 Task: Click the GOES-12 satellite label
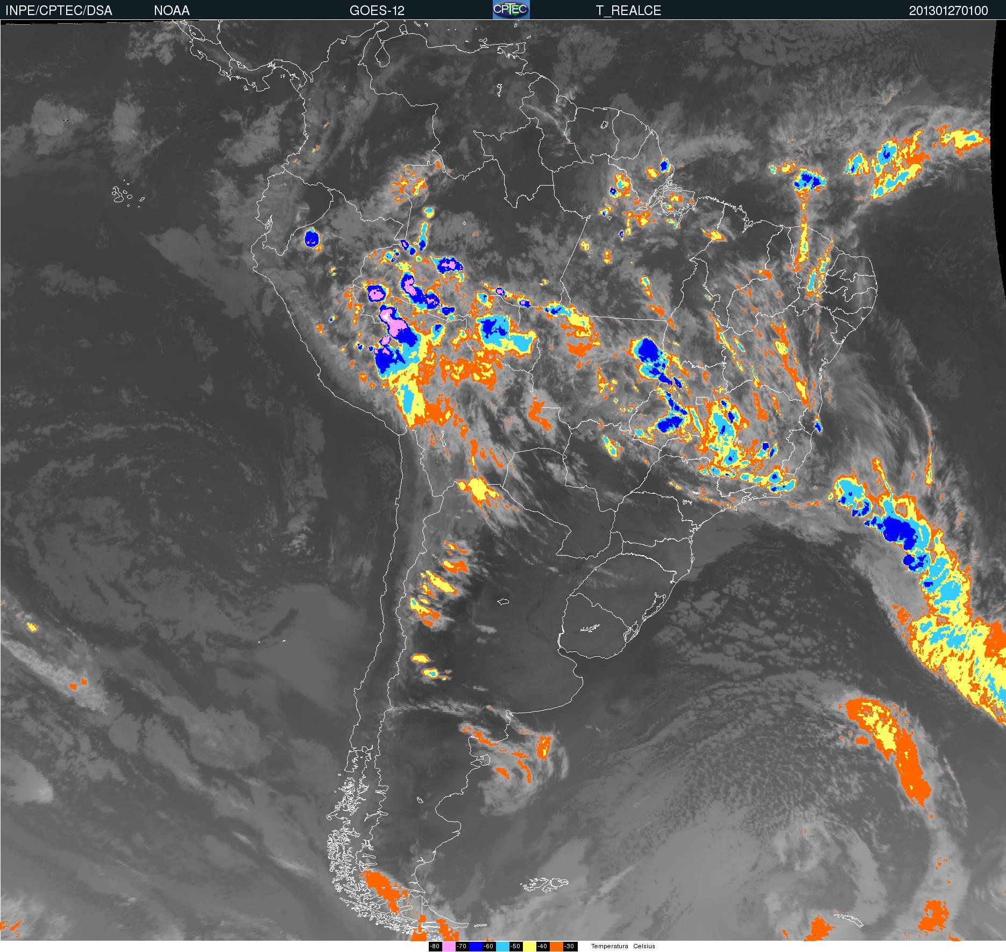[x=377, y=10]
